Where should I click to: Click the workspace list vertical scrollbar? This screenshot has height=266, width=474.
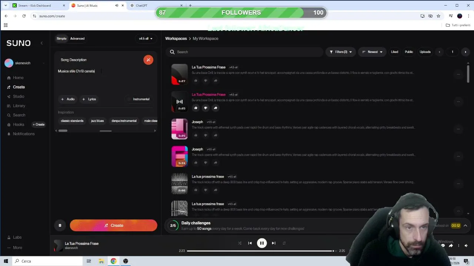click(468, 74)
